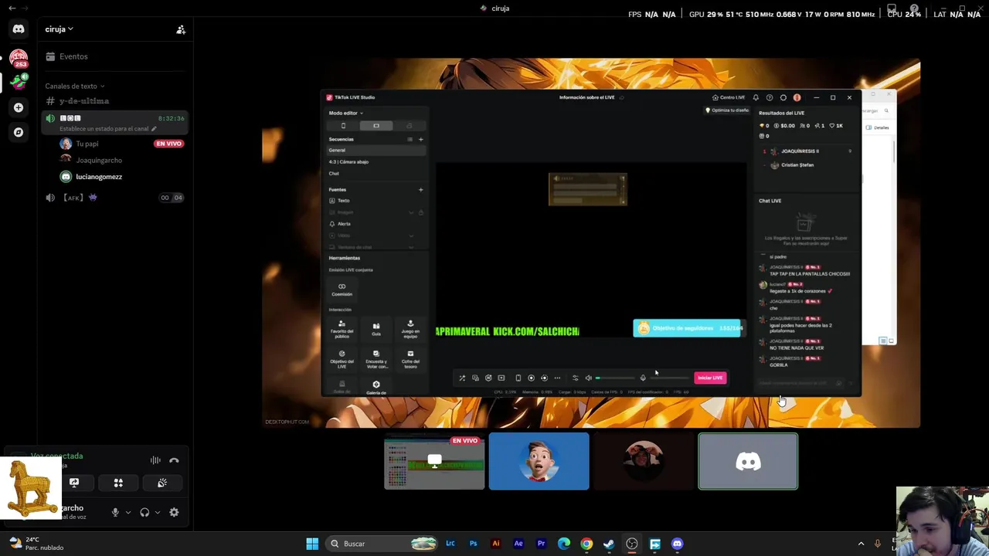Open the soundboard button
The height and width of the screenshot is (556, 989).
pyautogui.click(x=162, y=483)
